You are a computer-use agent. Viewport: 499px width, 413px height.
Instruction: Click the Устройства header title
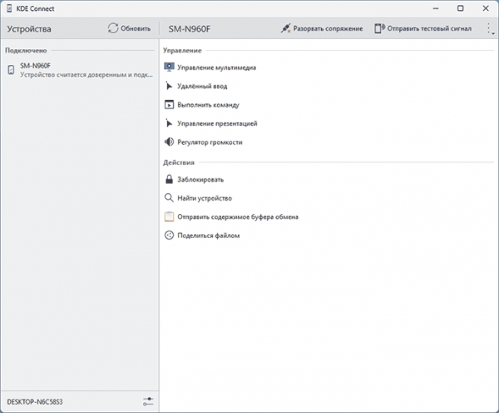pos(29,29)
